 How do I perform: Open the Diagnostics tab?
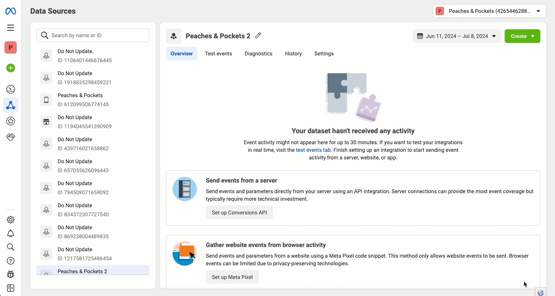pos(258,54)
